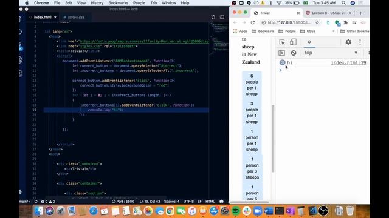This screenshot has width=389, height=218.
Task: Click the sync changes icon in status bar
Action: [36, 202]
